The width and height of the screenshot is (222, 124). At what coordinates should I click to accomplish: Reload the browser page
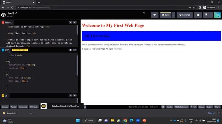12,8
